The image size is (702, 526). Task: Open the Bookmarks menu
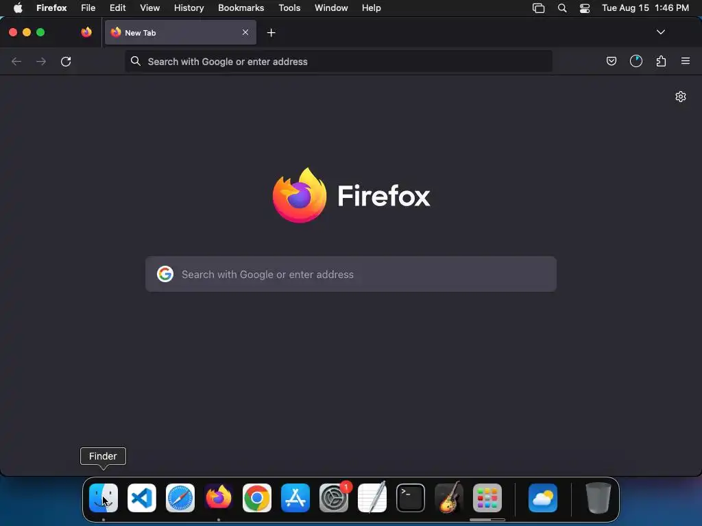(241, 8)
